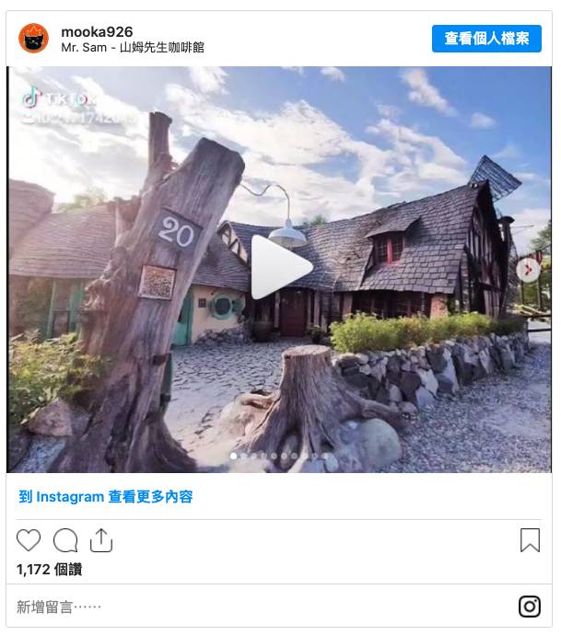View the 1,172 個讚 likes list
The width and height of the screenshot is (561, 636).
[50, 570]
